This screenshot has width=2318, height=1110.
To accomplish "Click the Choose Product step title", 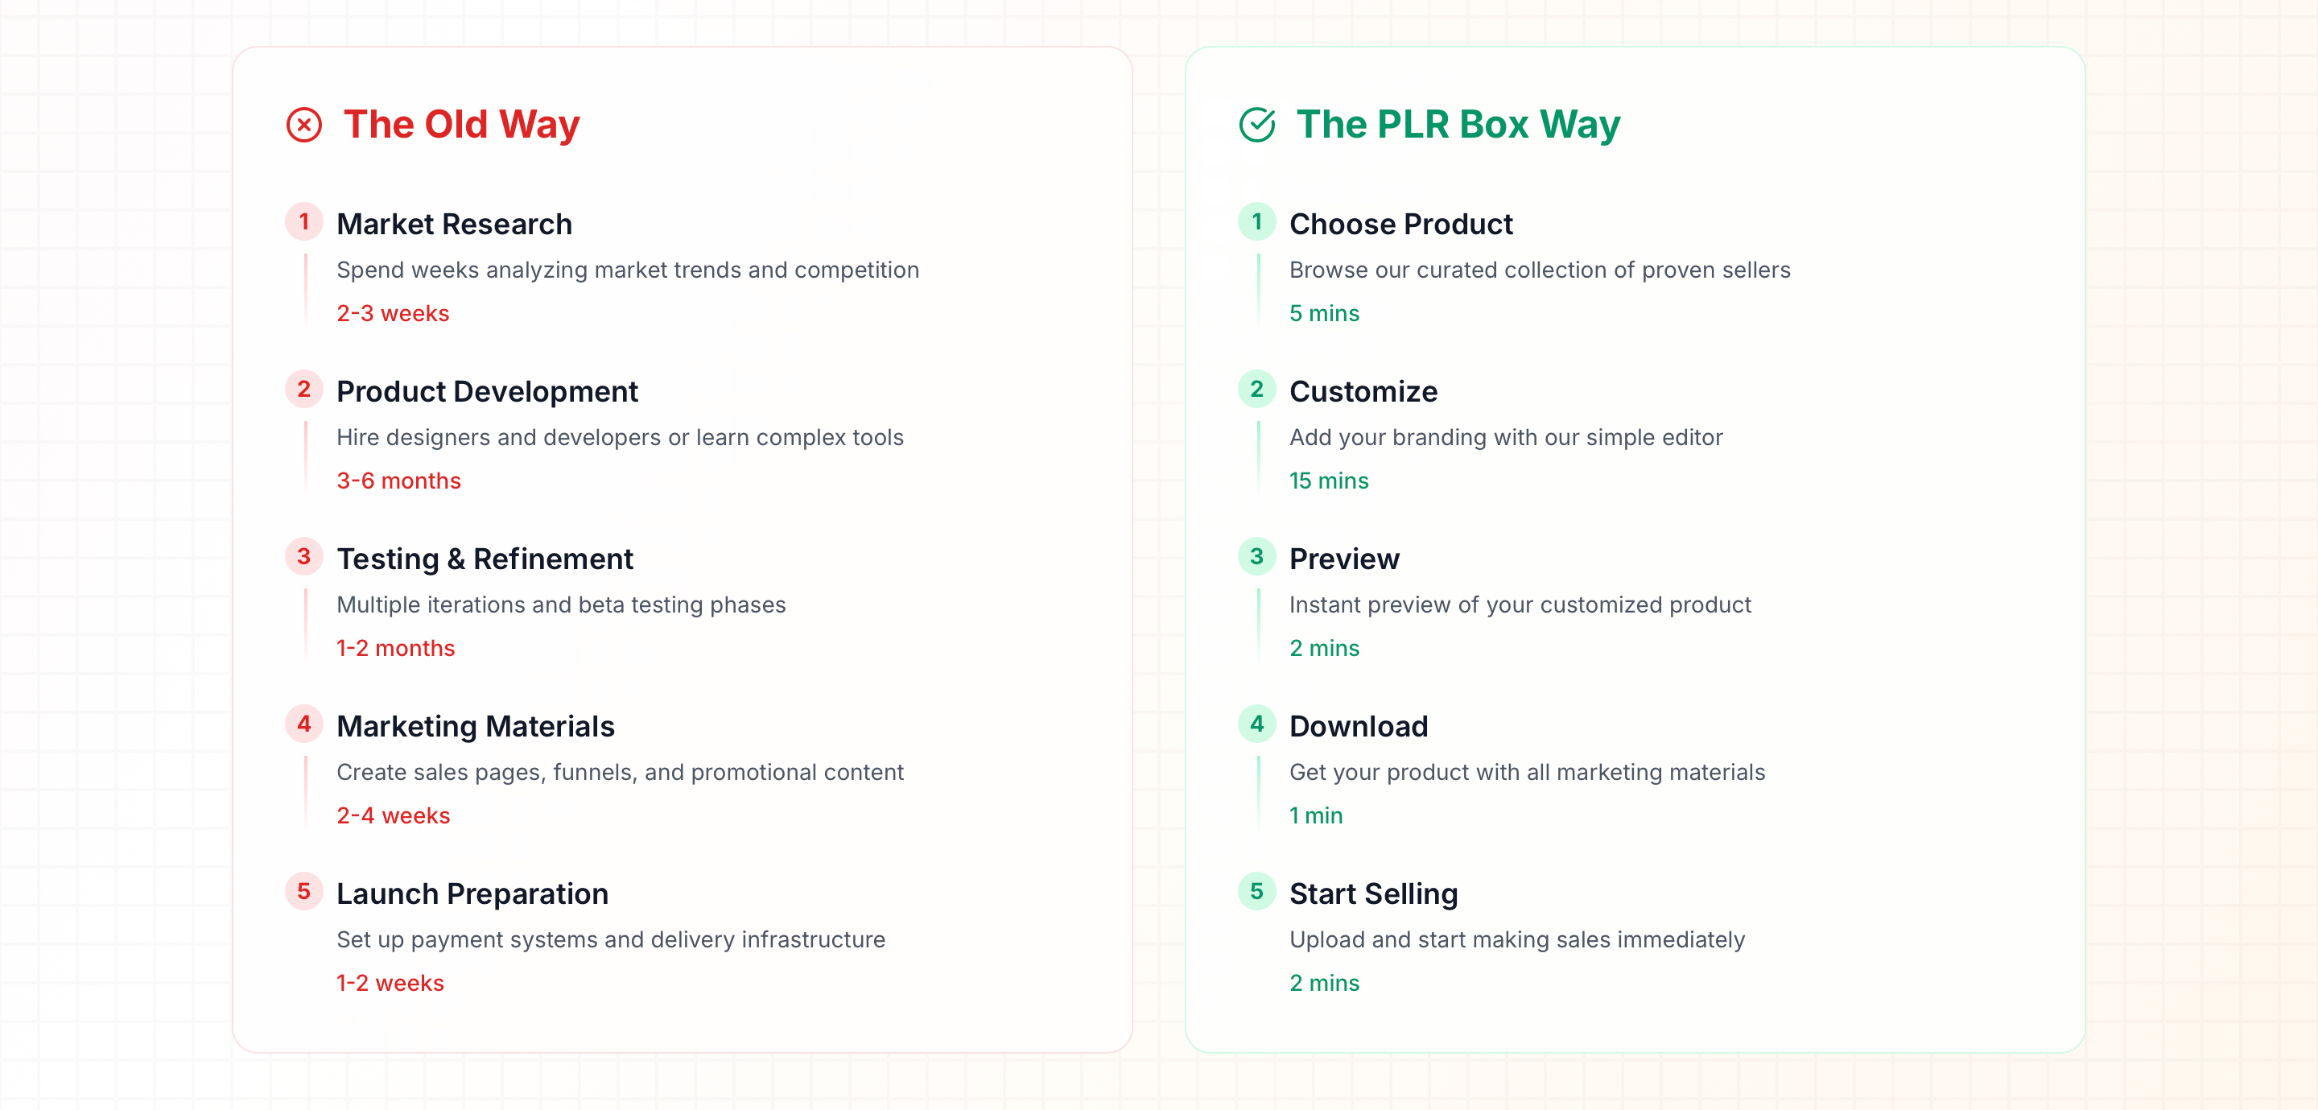I will (1401, 224).
